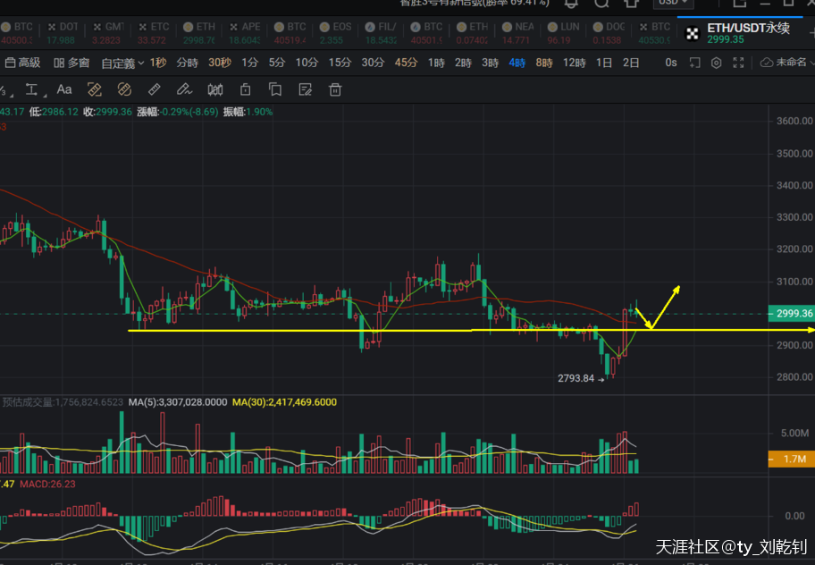Enter fullscreen chart mode
This screenshot has width=815, height=565.
tap(739, 63)
